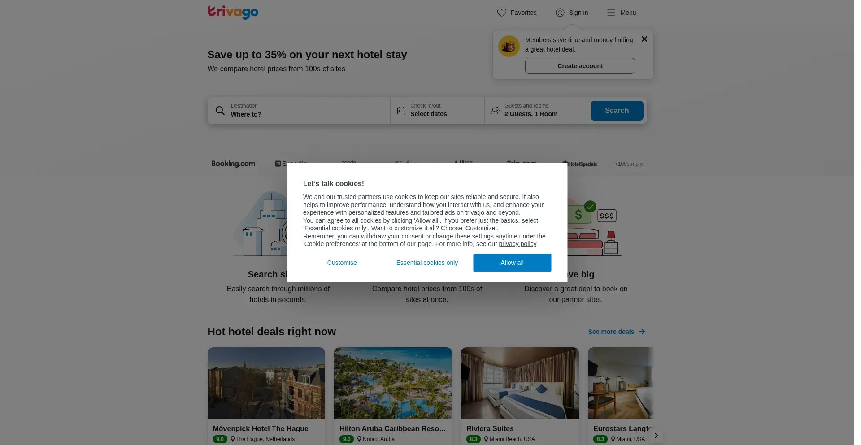Select Essential cookies only
This screenshot has height=445, width=861.
[427, 263]
